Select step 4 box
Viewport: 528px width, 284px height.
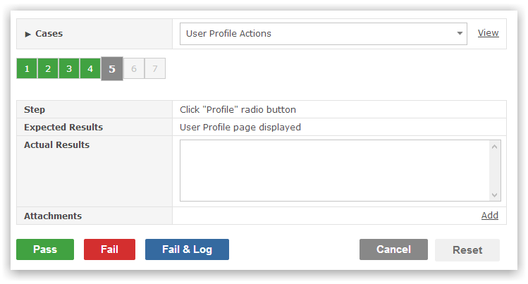point(90,68)
